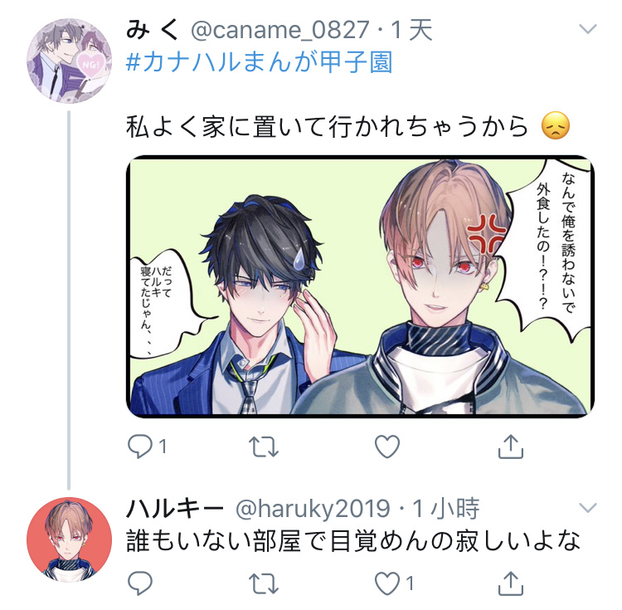Screen dimensions: 622x610
Task: Open the #カナハルまんが甲子園 hashtag
Action: (259, 62)
